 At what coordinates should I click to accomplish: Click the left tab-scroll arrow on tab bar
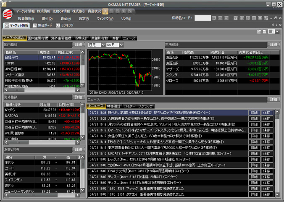pyautogui.click(x=273, y=25)
